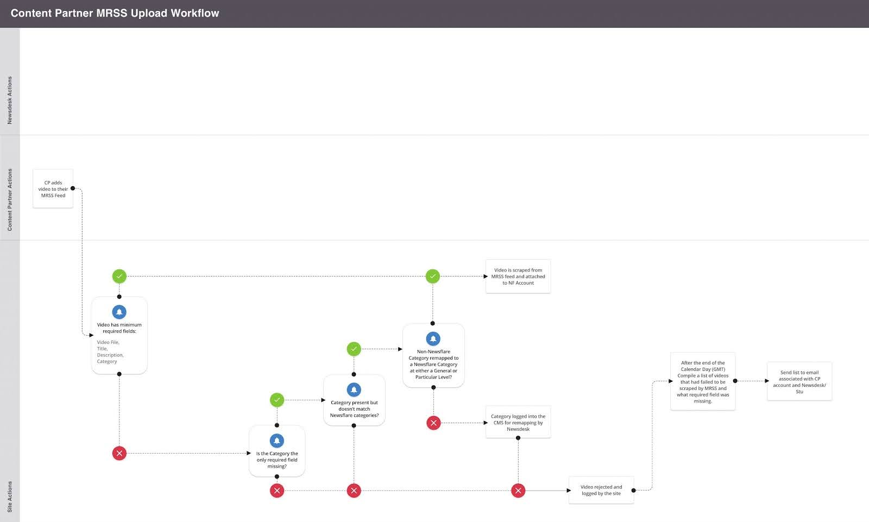This screenshot has height=522, width=869.
Task: Click the red X below the 'Category logged' box
Action: coord(518,490)
